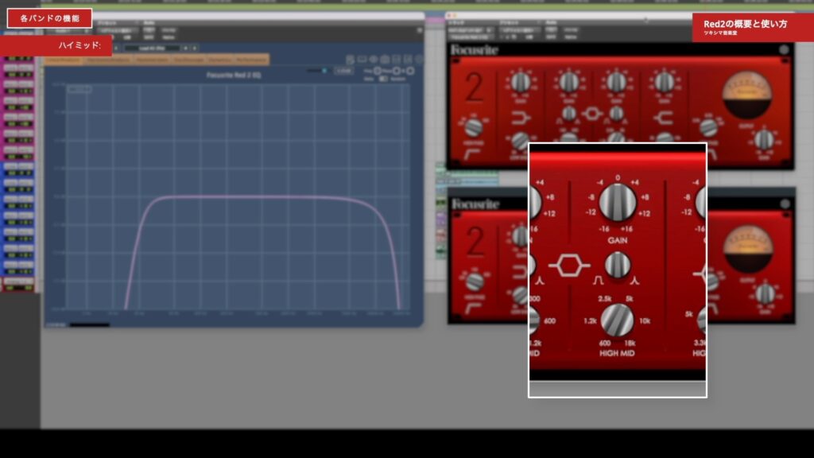Viewport: 814px width, 458px height.
Task: Click the large 2 emblem on upper plugin
Action: point(474,89)
